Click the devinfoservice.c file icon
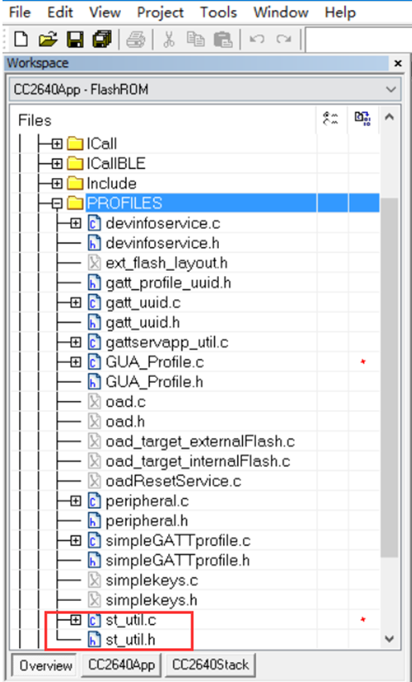This screenshot has width=412, height=682. [94, 223]
